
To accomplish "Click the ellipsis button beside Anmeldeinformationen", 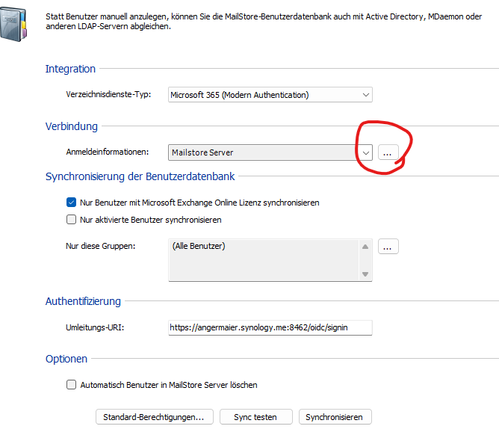I will click(x=387, y=152).
